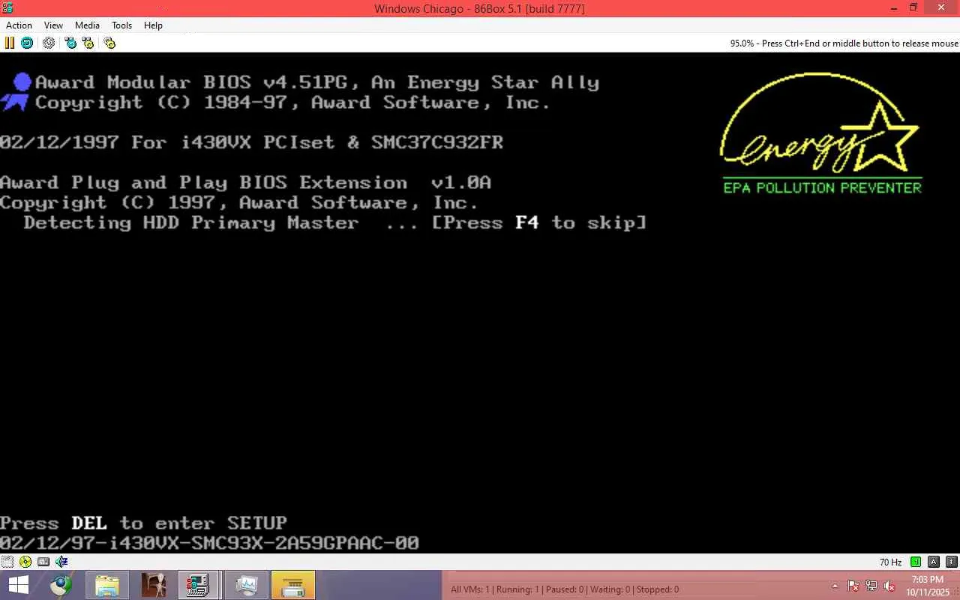Click the 'Paused: 0' VM status text

tap(565, 589)
